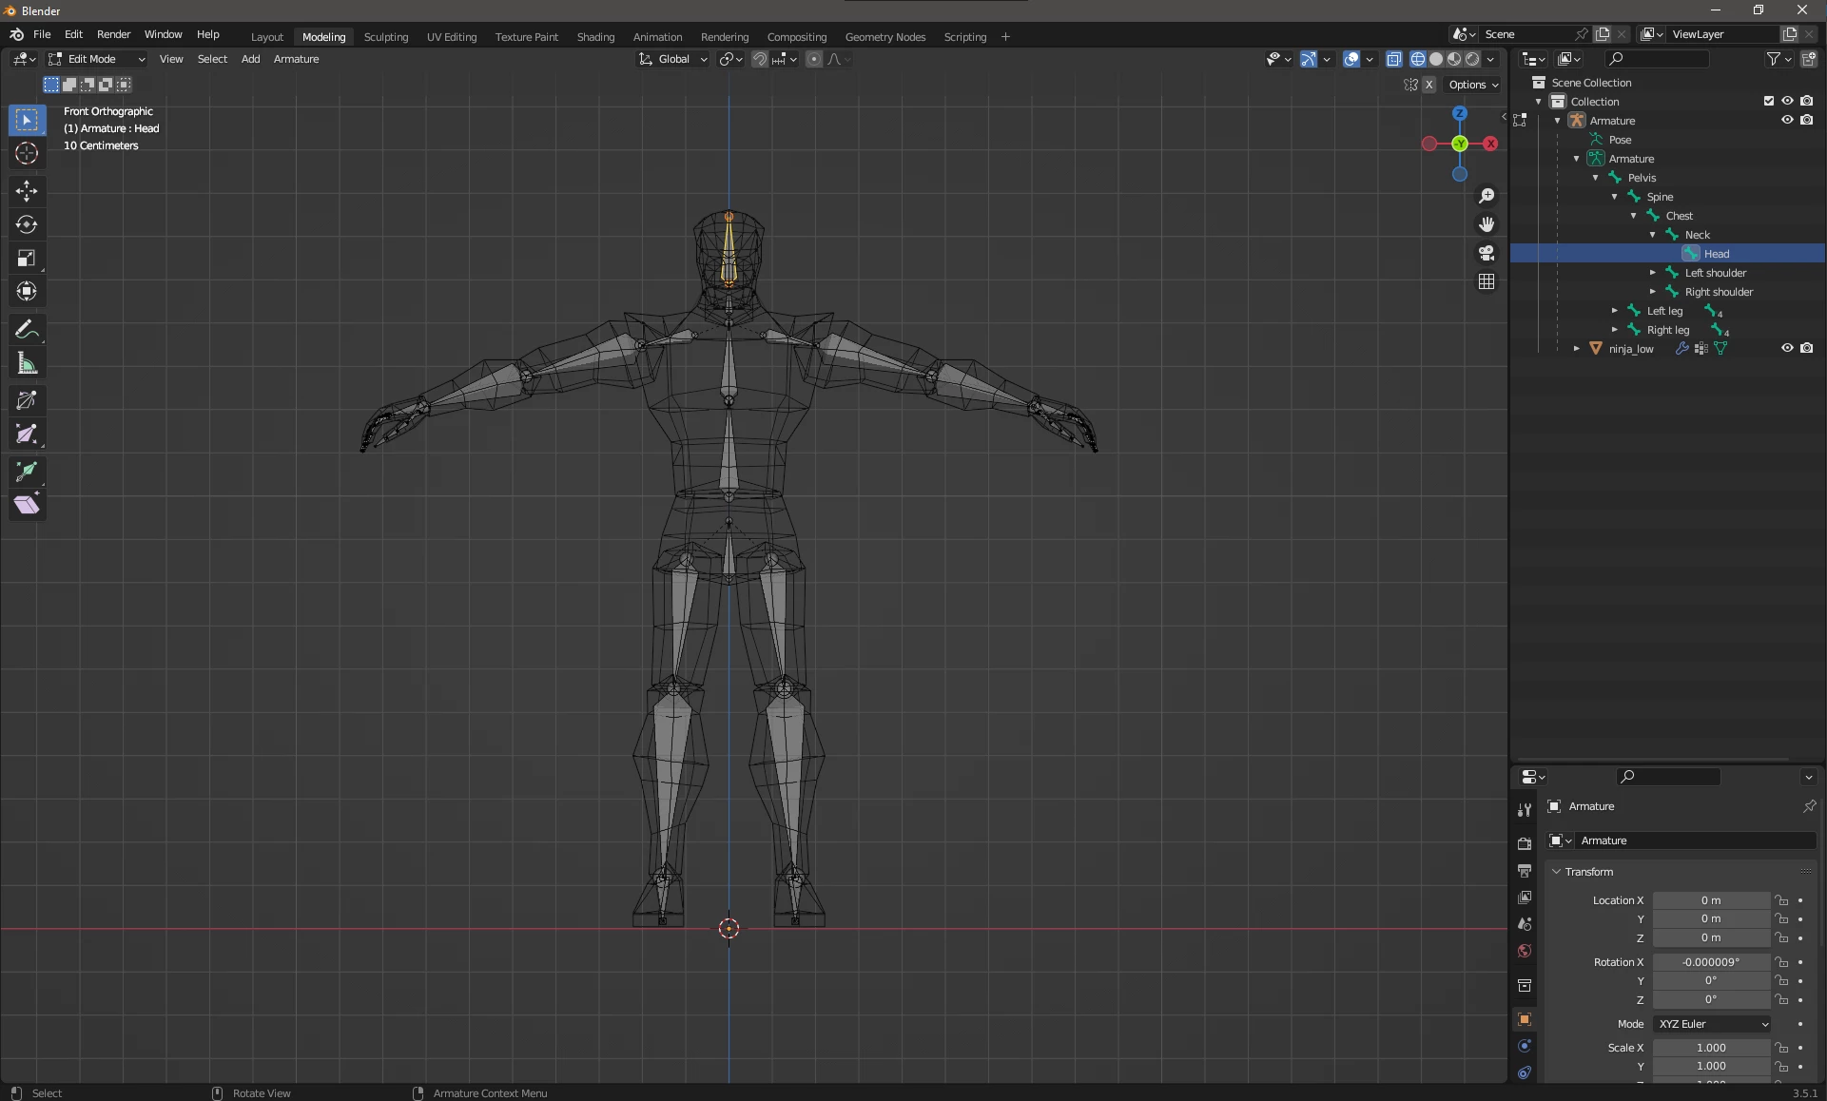Activate the Rotate tool
Image resolution: width=1827 pixels, height=1101 pixels.
coord(27,224)
